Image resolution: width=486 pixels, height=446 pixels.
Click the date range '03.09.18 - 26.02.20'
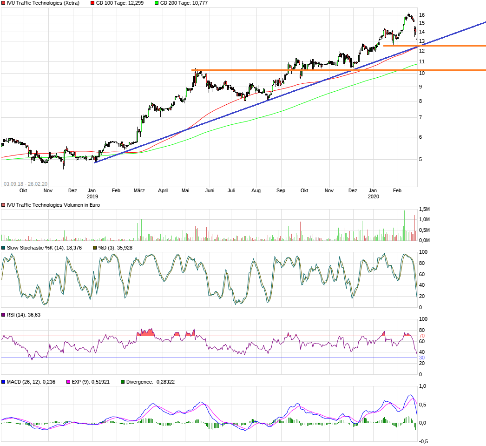click(26, 184)
